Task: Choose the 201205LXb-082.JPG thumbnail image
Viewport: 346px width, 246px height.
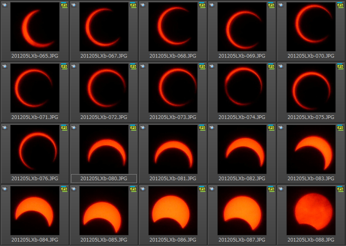Action: coord(242,149)
